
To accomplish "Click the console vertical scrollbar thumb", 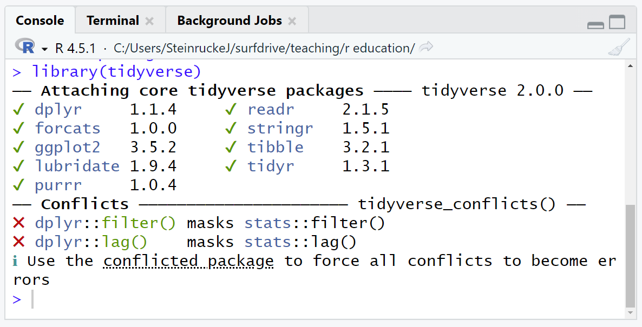I will click(630, 254).
